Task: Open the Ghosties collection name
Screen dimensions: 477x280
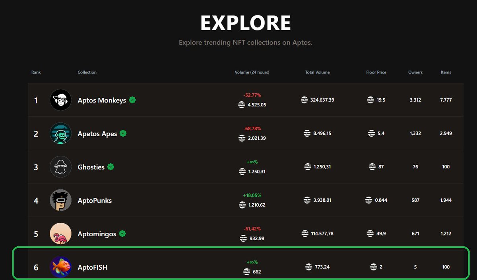Action: coord(91,167)
